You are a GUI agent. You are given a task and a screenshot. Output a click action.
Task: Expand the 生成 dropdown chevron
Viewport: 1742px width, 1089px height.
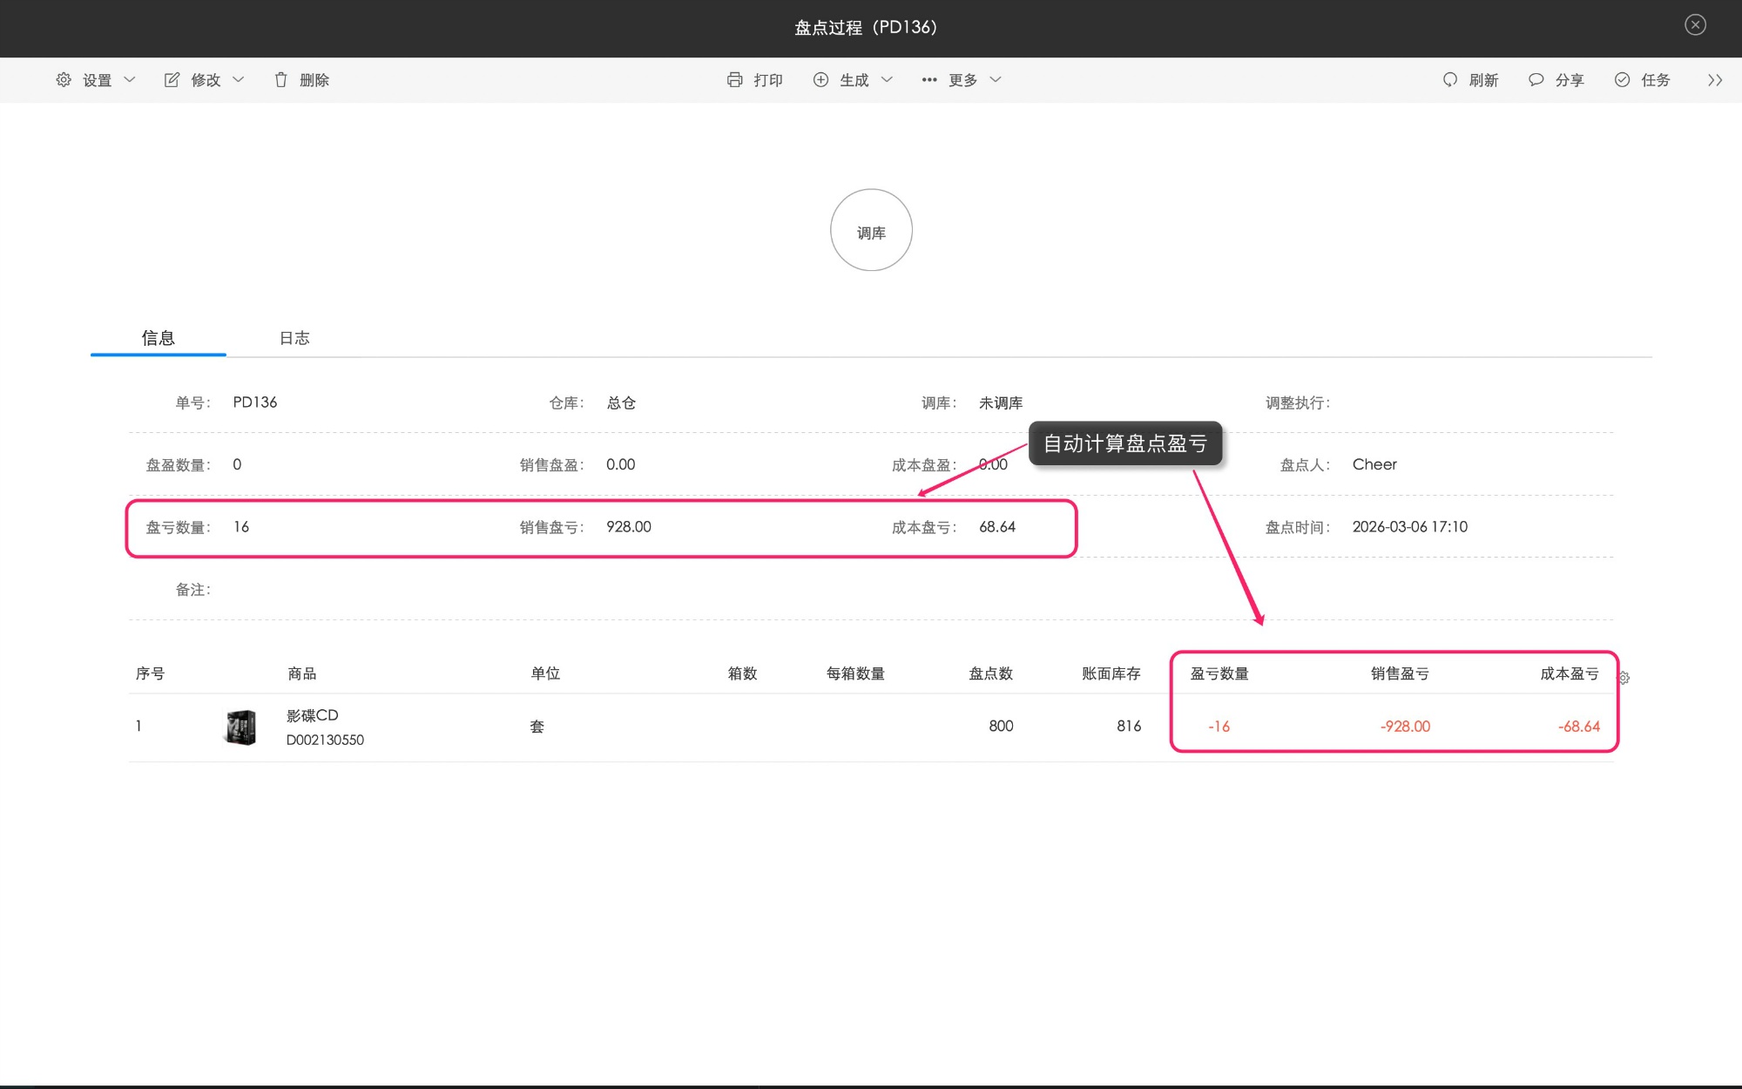coord(887,79)
